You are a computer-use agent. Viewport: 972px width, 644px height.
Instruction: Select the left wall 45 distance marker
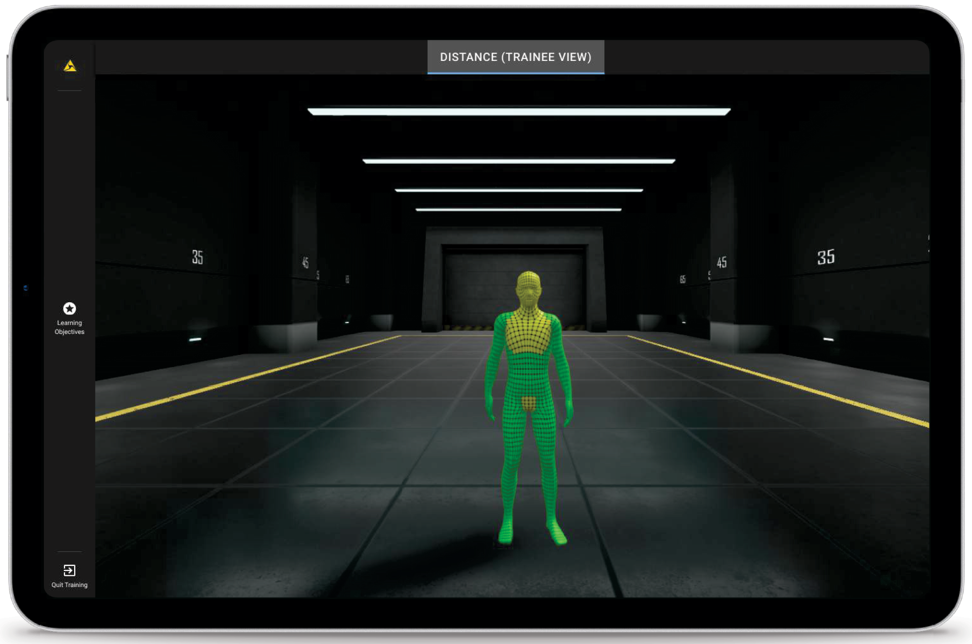[305, 263]
